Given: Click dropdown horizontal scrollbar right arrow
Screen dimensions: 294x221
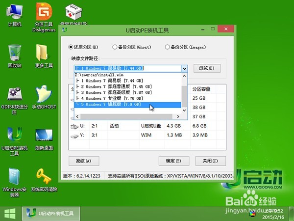Looking at the screenshot, I should 178,116.
